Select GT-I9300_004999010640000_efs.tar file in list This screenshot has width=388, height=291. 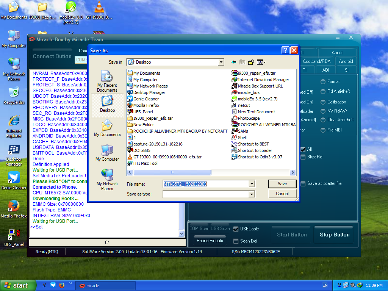pos(164,156)
